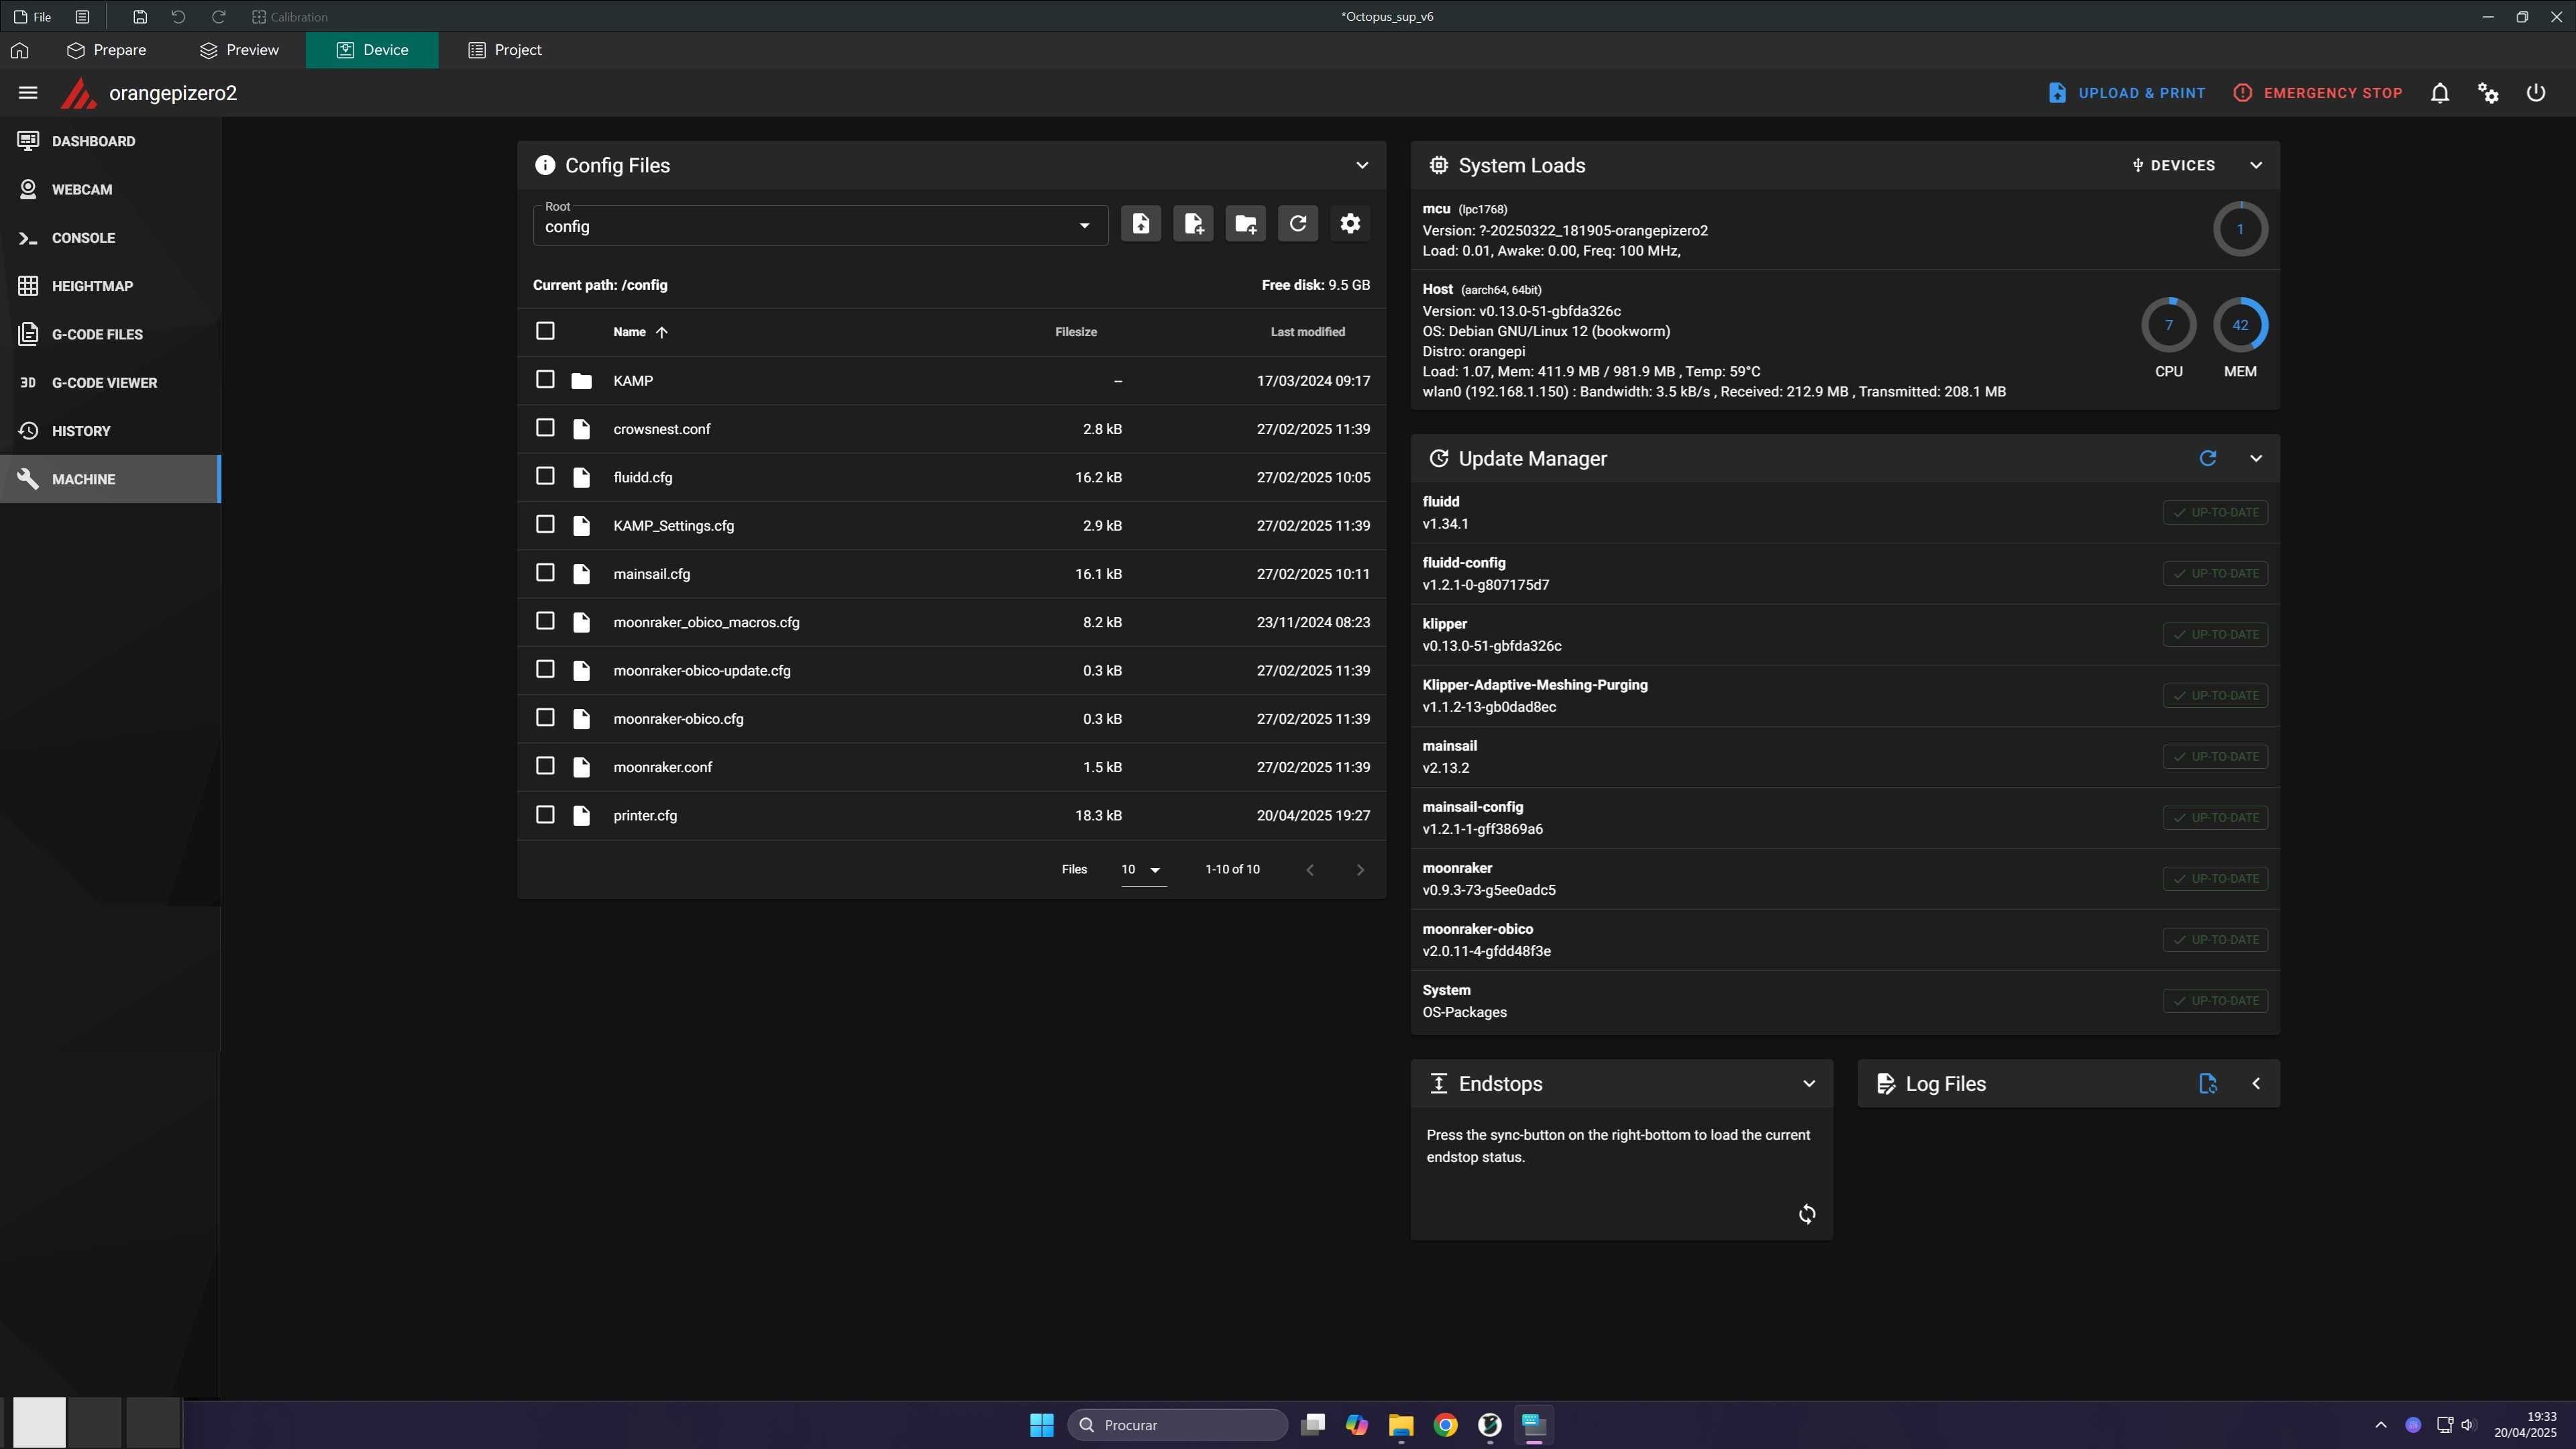Image resolution: width=2576 pixels, height=1449 pixels.
Task: Refresh the Update Manager
Action: point(2208,458)
